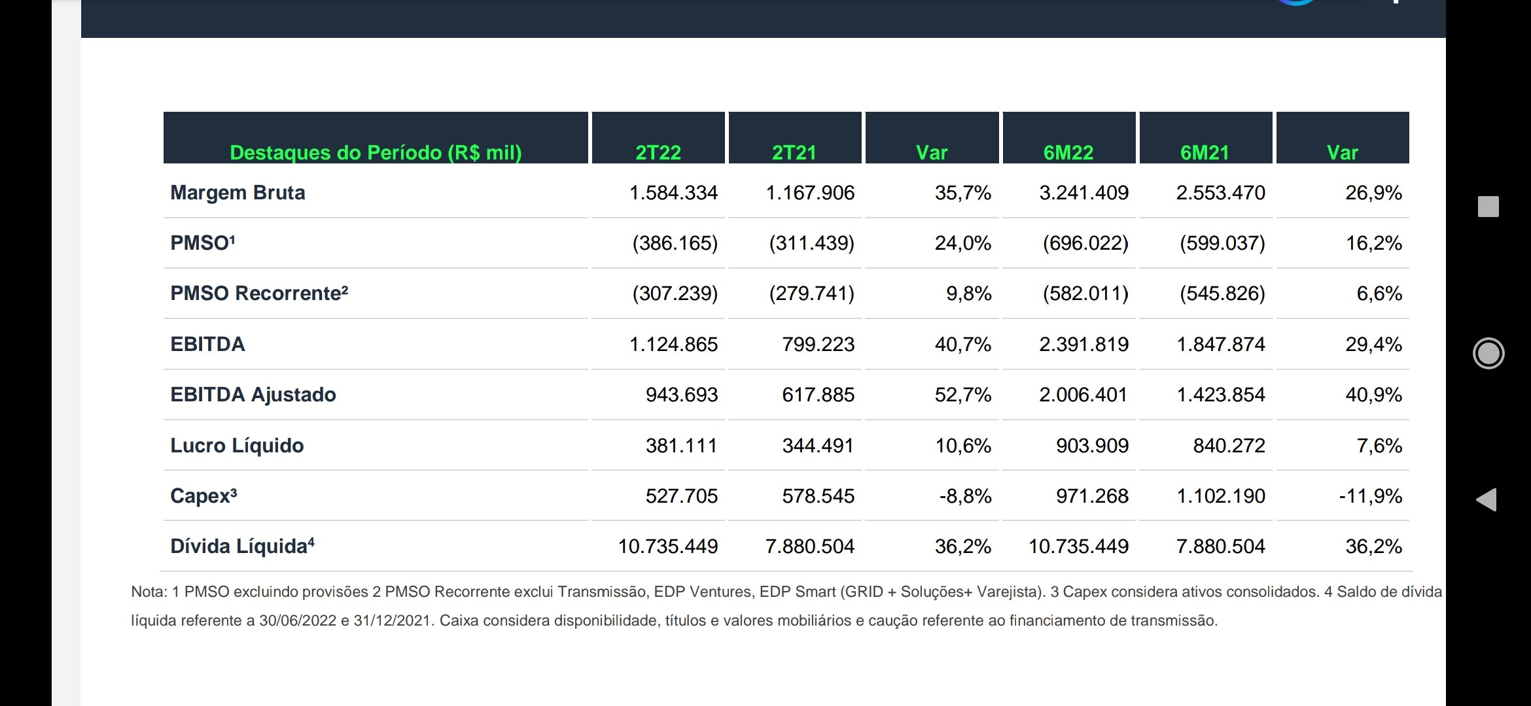Select the 24,0% variation cell
The width and height of the screenshot is (1531, 706).
click(963, 243)
